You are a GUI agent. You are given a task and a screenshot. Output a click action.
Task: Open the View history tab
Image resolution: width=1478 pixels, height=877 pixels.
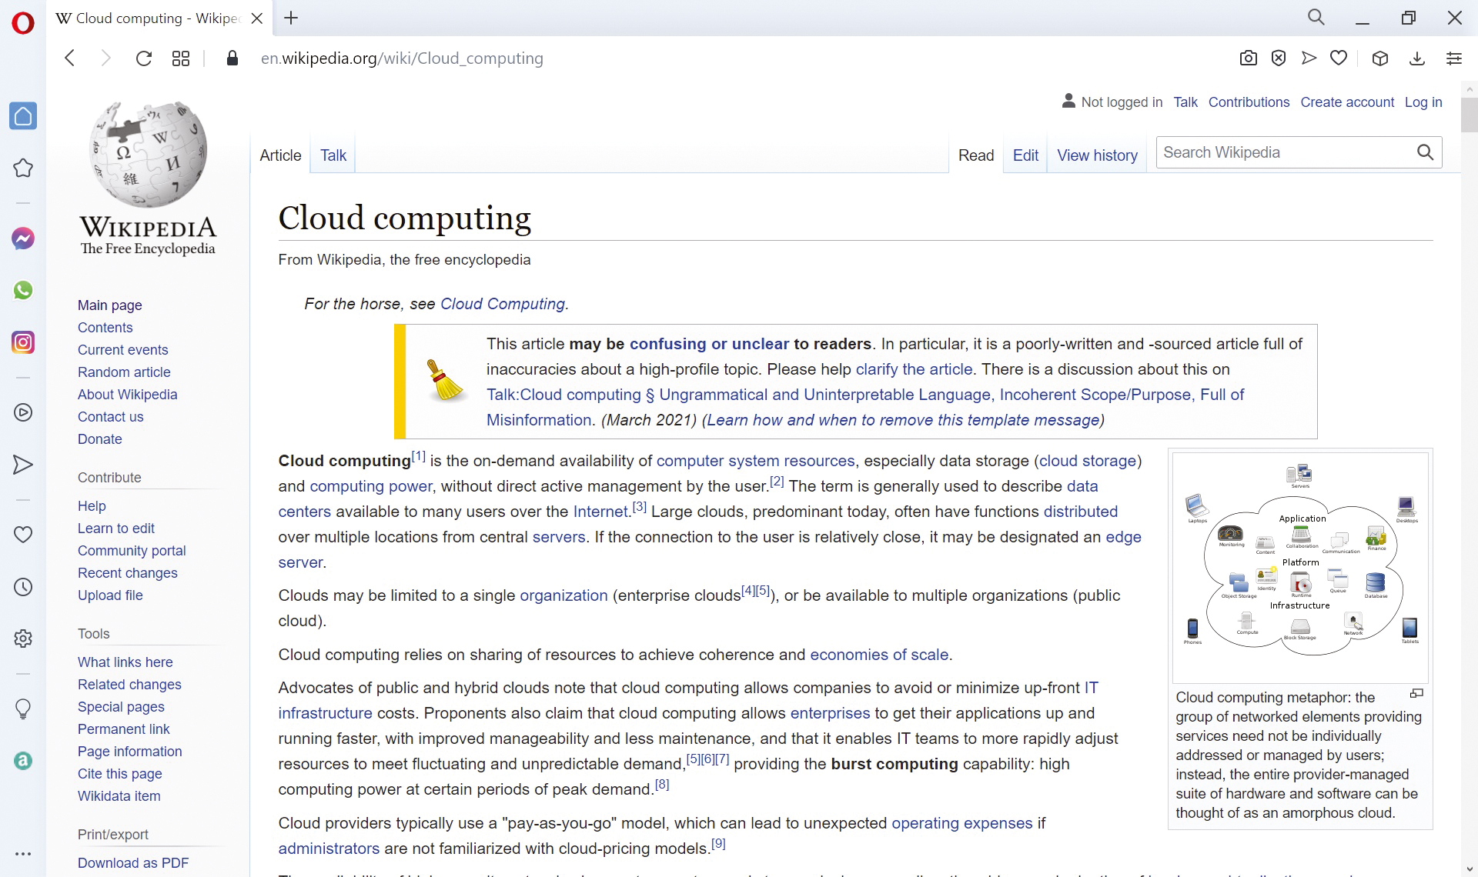click(1097, 155)
